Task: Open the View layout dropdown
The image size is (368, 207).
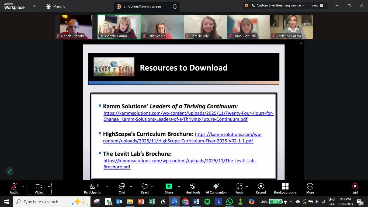Action: (317, 5)
